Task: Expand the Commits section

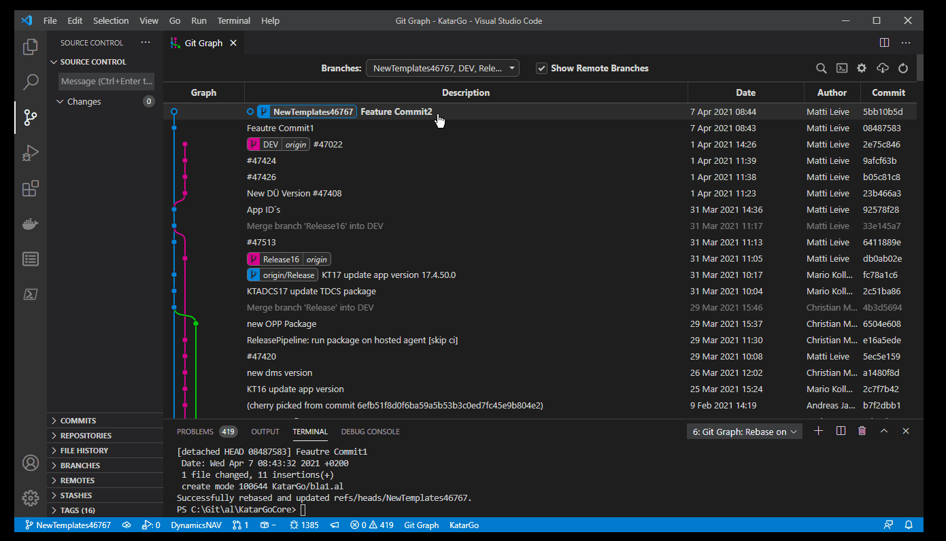Action: coord(105,421)
